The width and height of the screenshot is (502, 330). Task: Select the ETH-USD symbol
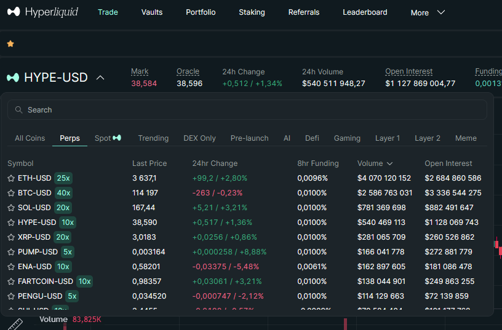[34, 178]
